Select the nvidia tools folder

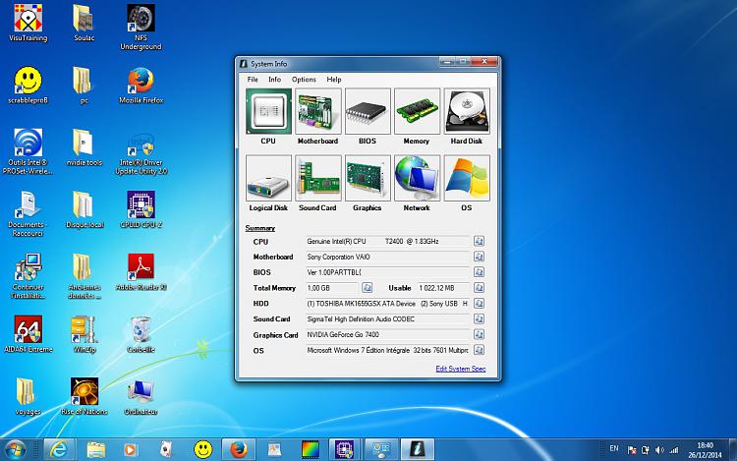85,147
